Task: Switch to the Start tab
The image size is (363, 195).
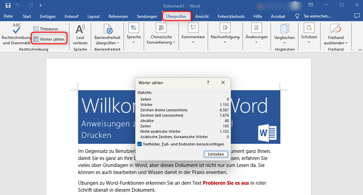Action: [27, 16]
